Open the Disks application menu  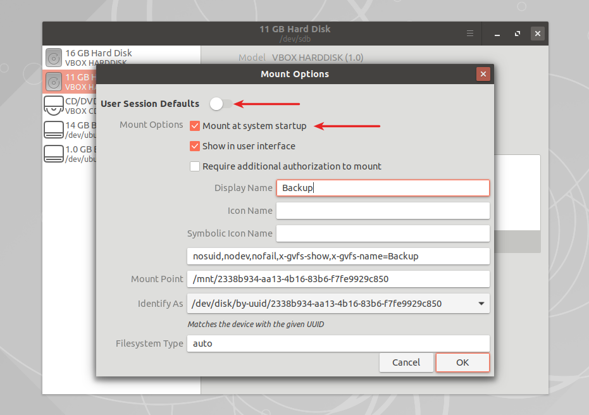coord(469,34)
